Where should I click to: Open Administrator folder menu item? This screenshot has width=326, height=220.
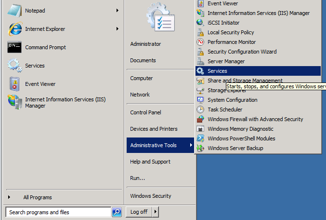click(x=145, y=44)
